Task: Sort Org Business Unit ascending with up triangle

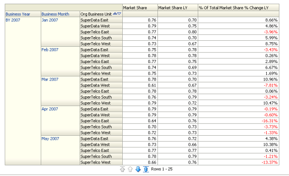Action: tap(115, 13)
